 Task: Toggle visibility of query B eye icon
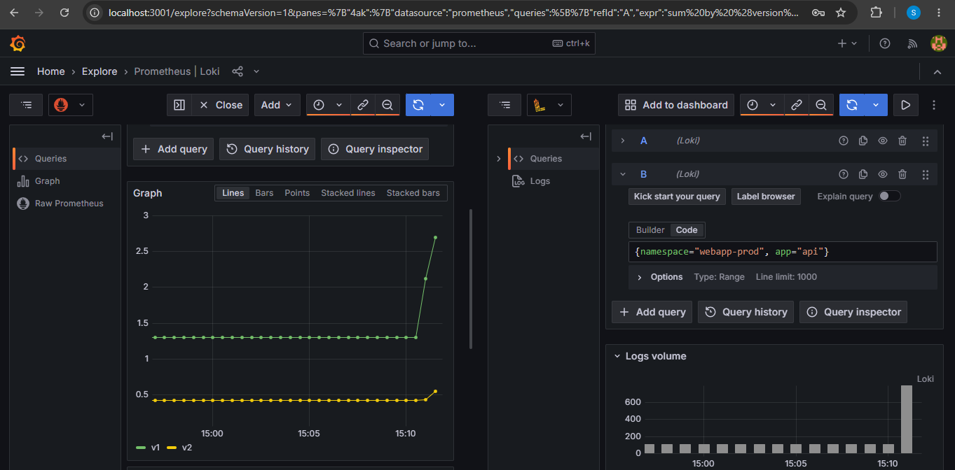point(883,174)
